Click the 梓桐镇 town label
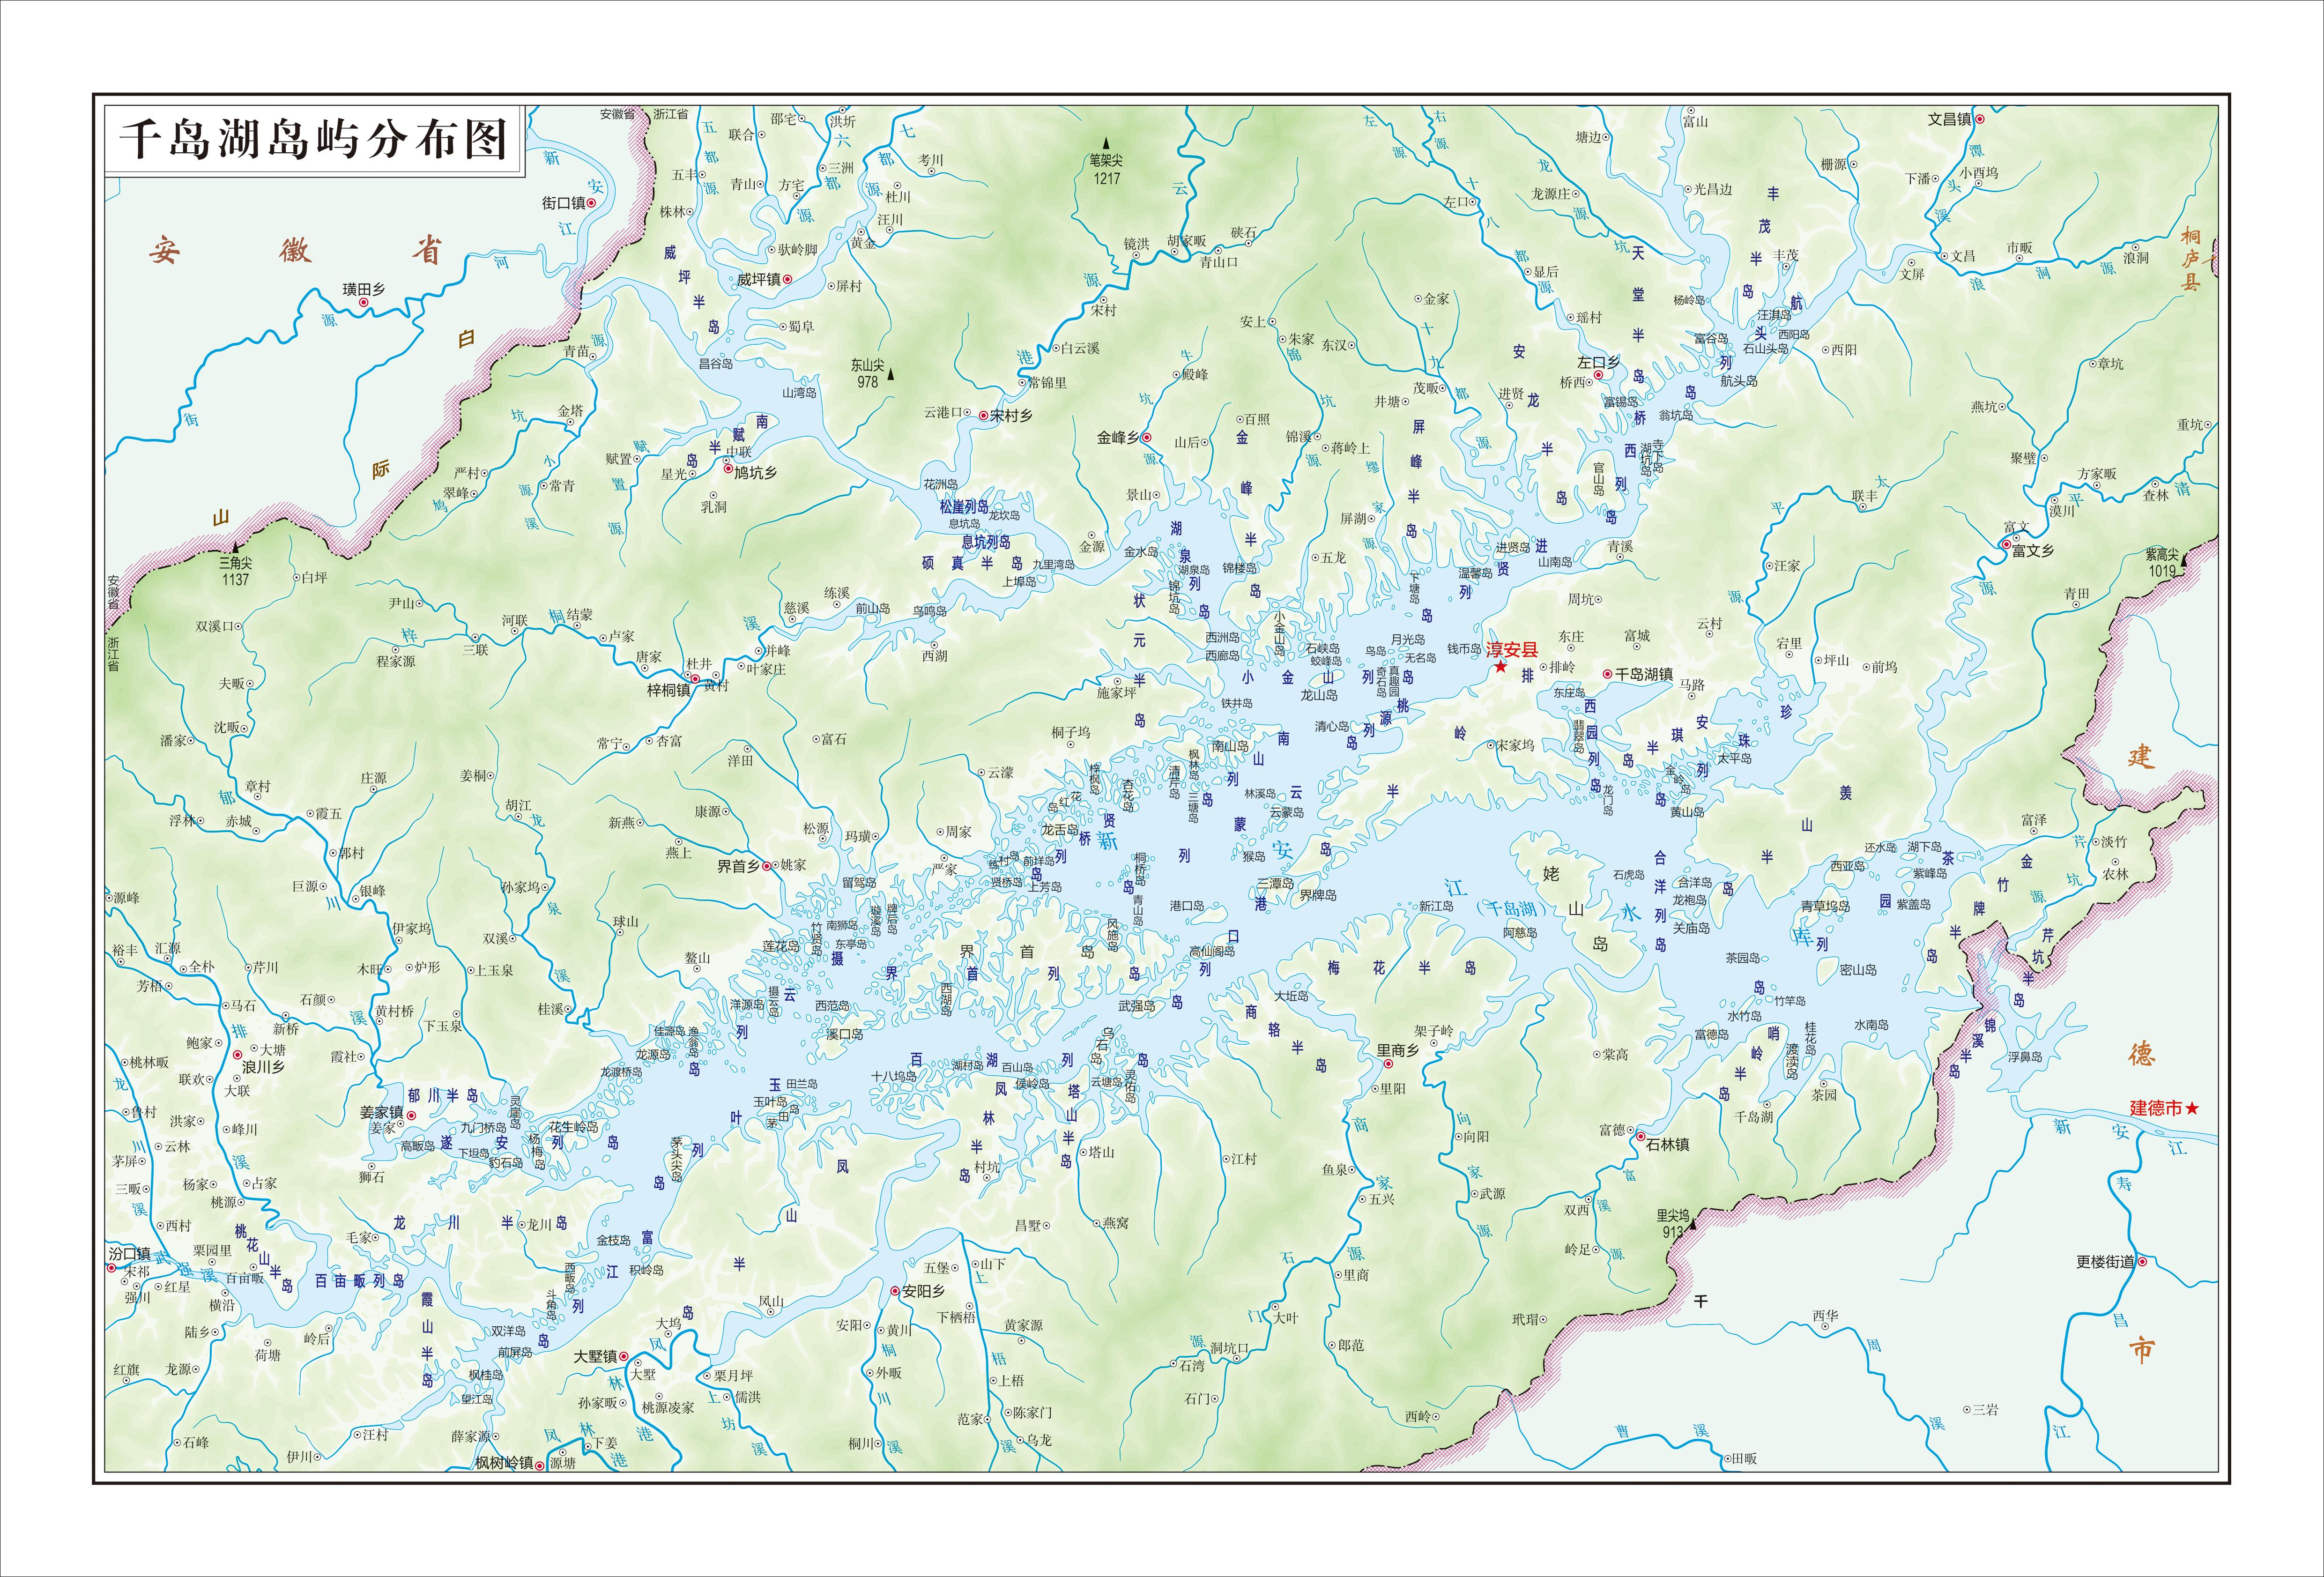The height and width of the screenshot is (1577, 2324). tap(669, 690)
